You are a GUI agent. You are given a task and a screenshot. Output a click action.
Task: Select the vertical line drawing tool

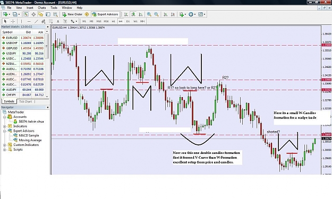[21, 21]
